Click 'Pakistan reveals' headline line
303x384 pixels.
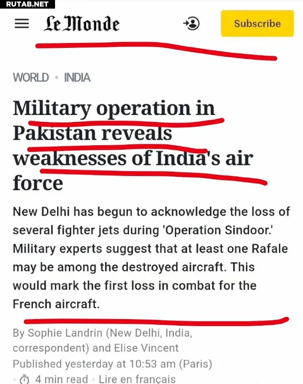tap(92, 133)
